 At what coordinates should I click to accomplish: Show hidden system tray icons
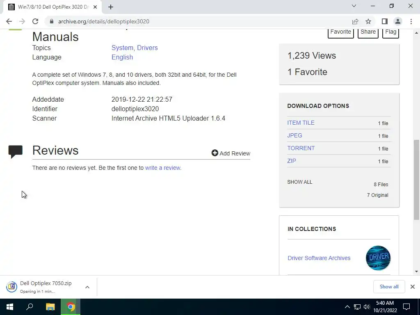pyautogui.click(x=347, y=307)
